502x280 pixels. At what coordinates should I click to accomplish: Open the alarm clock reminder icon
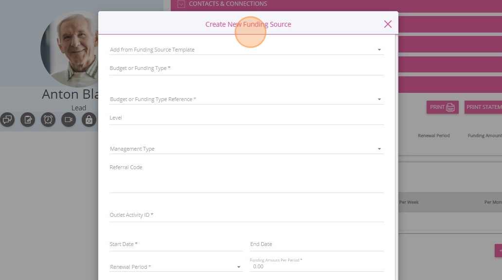click(48, 120)
